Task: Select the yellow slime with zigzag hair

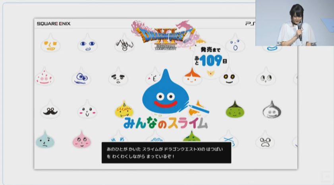Action: (124, 109)
